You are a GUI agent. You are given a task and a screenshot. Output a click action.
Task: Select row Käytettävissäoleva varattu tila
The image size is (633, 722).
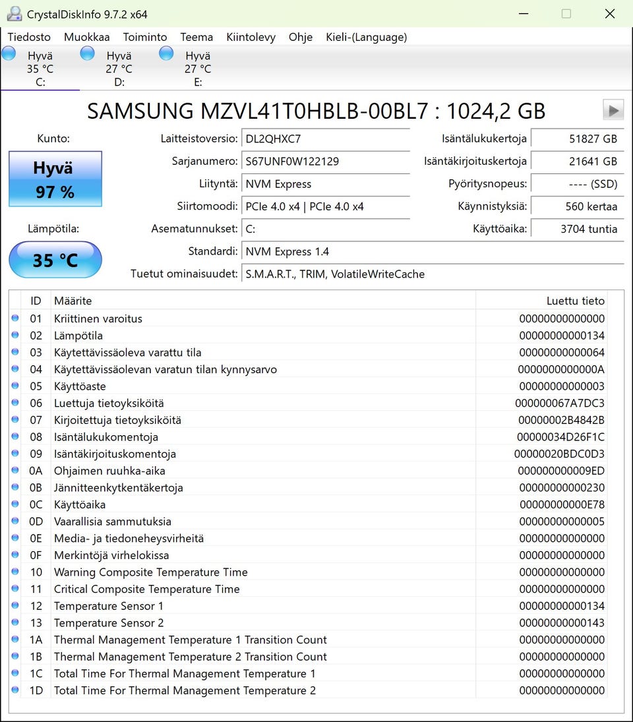coord(309,352)
